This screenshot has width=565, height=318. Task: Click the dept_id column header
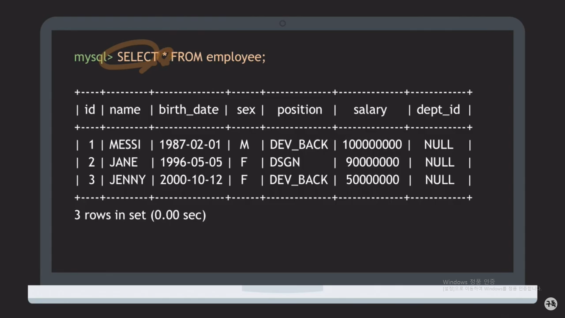438,110
